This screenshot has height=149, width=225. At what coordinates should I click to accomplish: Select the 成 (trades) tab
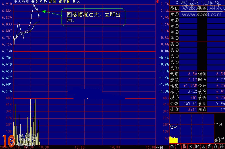click(209, 146)
